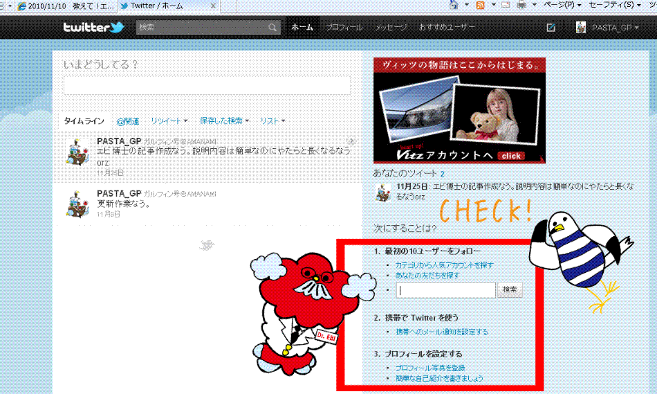Screen dimensions: 657x394
Task: Click PASTA_GP avatar in the top bar
Action: tap(581, 27)
